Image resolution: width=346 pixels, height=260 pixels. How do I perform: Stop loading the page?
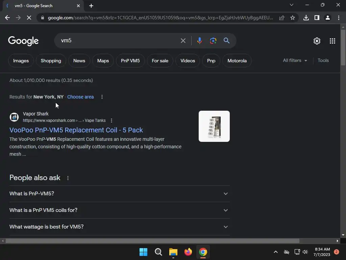pos(29,18)
